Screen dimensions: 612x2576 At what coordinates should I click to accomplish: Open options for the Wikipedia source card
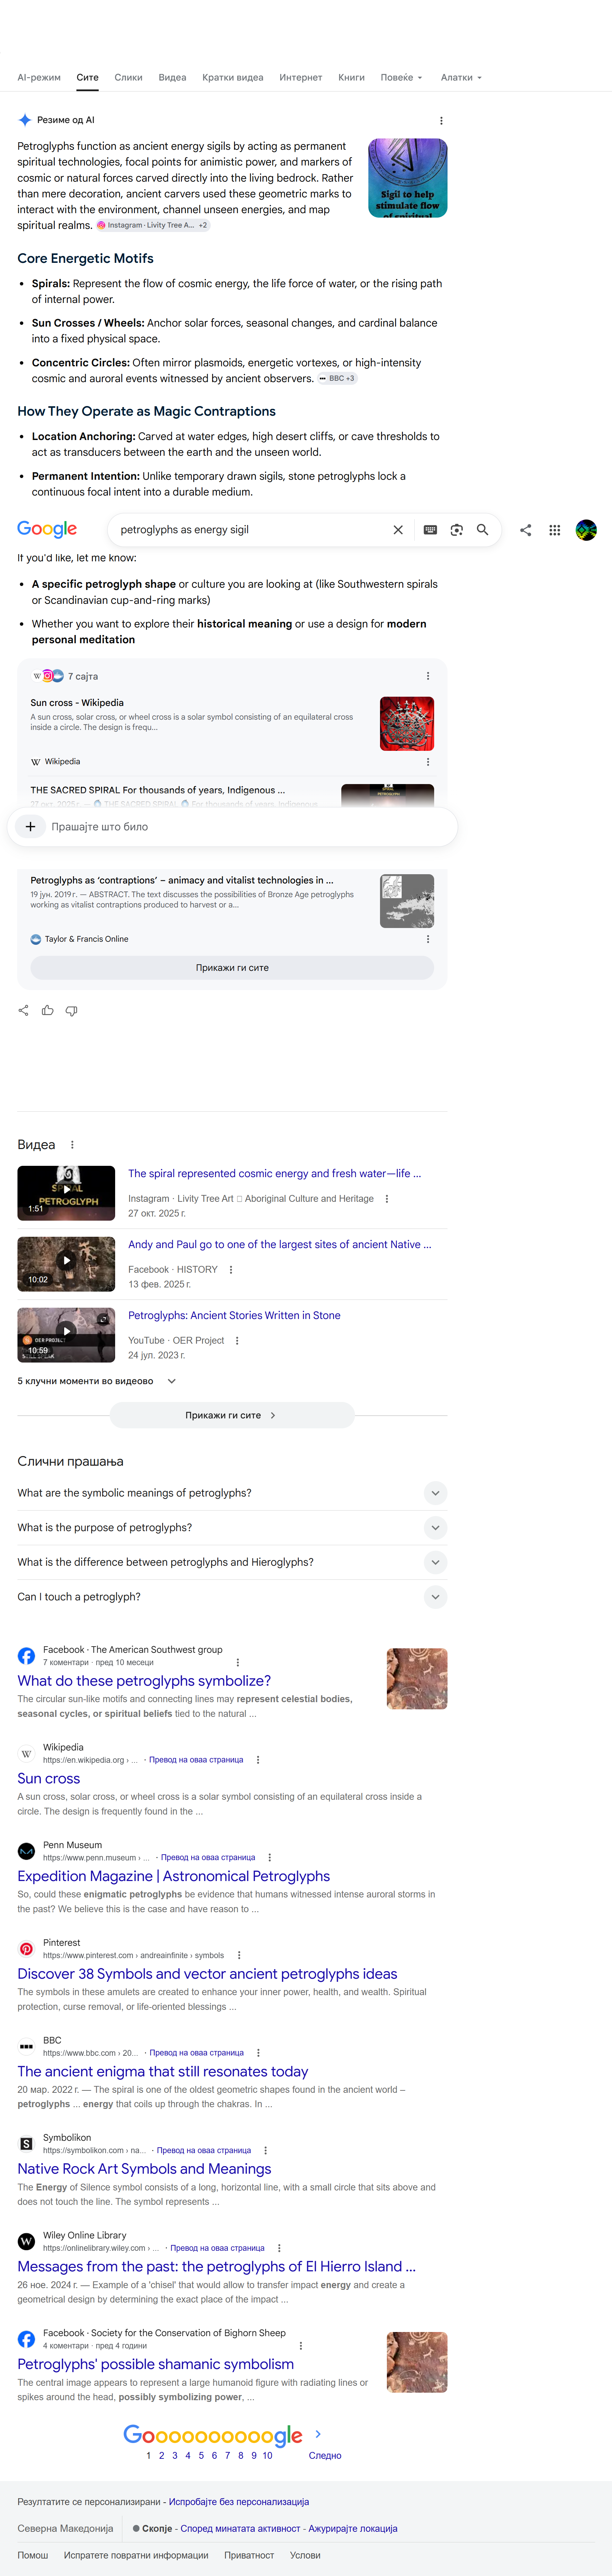pos(428,762)
